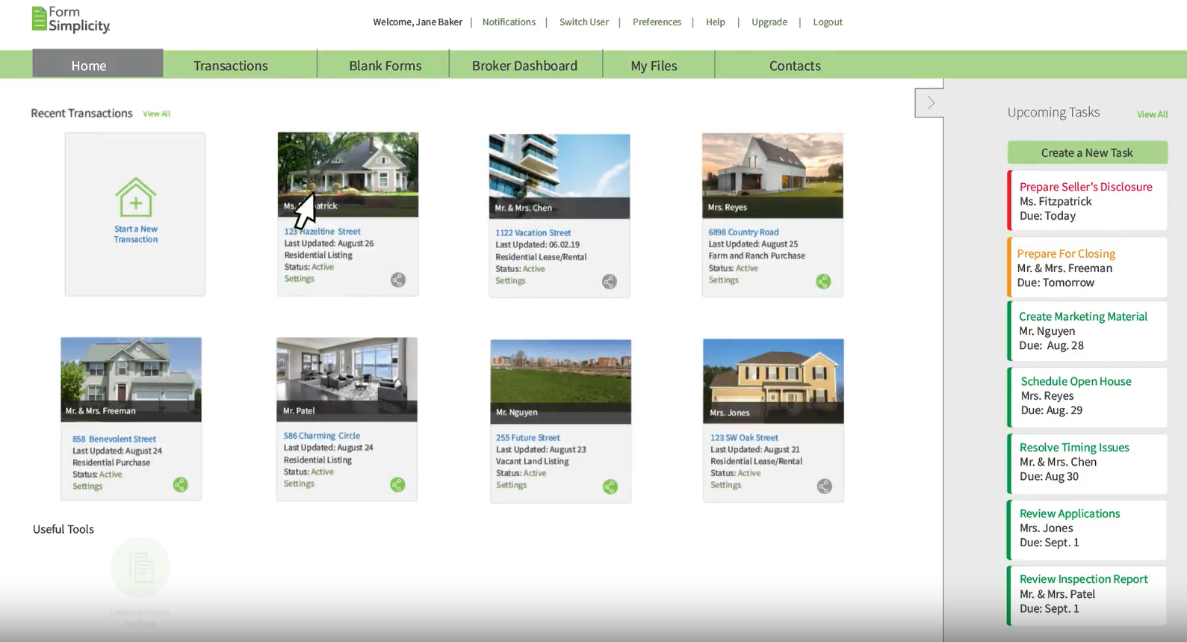Image resolution: width=1187 pixels, height=642 pixels.
Task: Open Settings for 586 Charming Circle
Action: click(299, 484)
